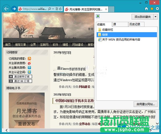Screen dimensions: 161x134
Task: Click the Tencent Weibo icon
Action: click(29, 68)
